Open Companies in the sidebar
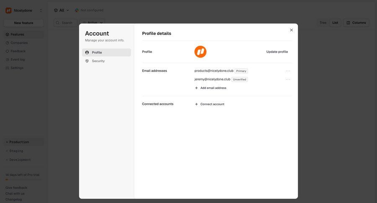377x203 pixels. point(23,43)
